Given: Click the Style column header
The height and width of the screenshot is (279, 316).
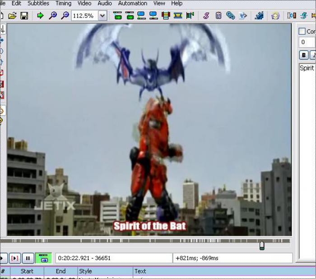Looking at the screenshot, I should click(105, 271).
